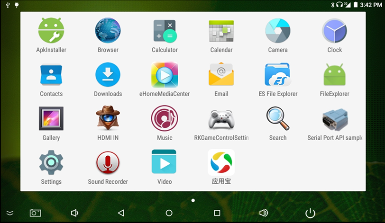This screenshot has height=223, width=385.
Task: Tap the screenshot camera button in navigation bar
Action: point(36,213)
